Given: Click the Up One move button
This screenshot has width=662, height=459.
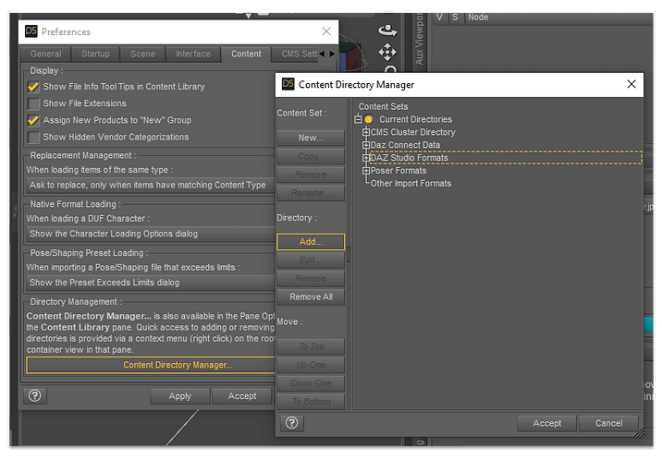Looking at the screenshot, I should (311, 365).
